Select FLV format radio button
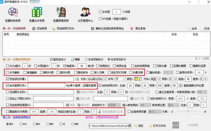The image size is (211, 131). (21, 124)
